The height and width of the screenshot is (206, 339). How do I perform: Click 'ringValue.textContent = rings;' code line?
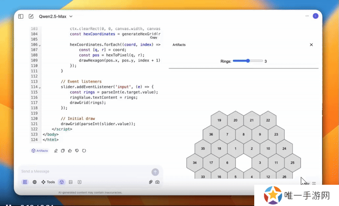104,97
